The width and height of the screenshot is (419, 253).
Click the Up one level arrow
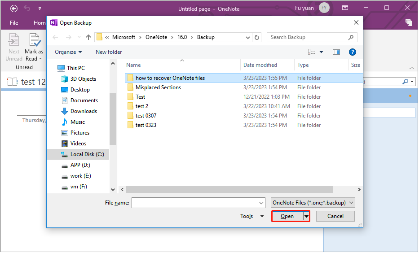[88, 37]
